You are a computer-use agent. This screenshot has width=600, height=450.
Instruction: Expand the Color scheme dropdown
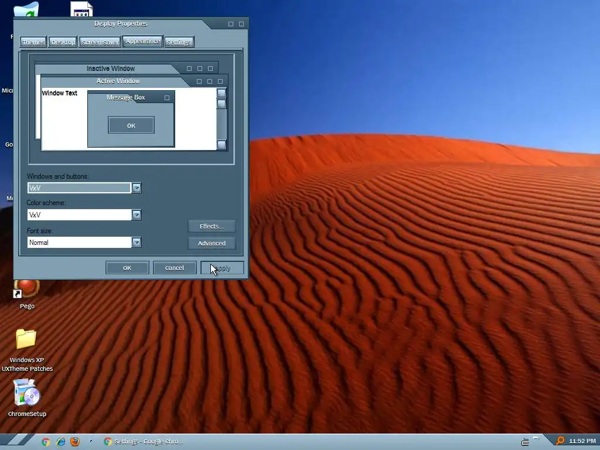coord(137,214)
